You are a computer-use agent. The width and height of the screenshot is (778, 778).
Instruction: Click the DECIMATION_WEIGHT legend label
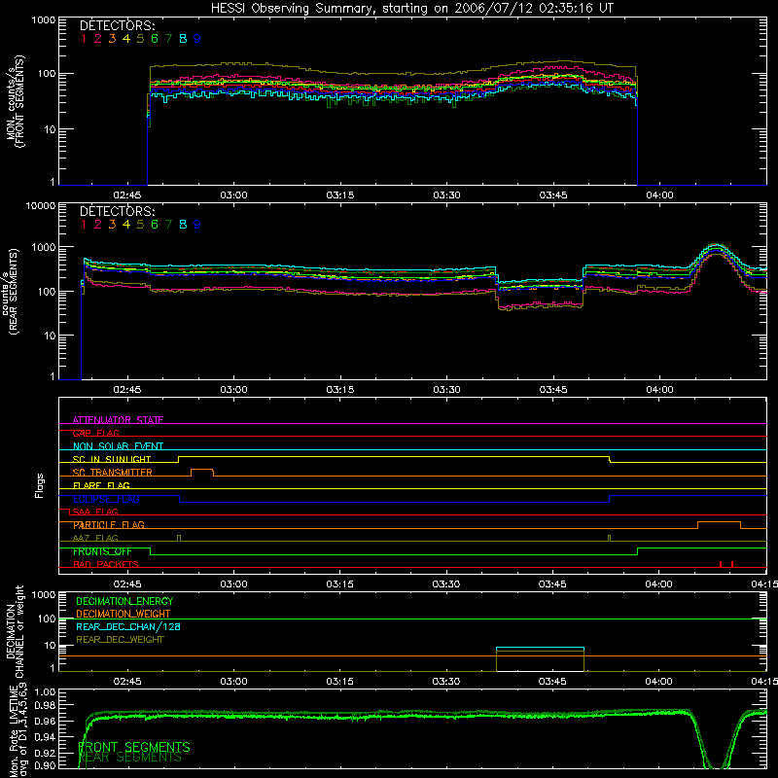coord(124,614)
